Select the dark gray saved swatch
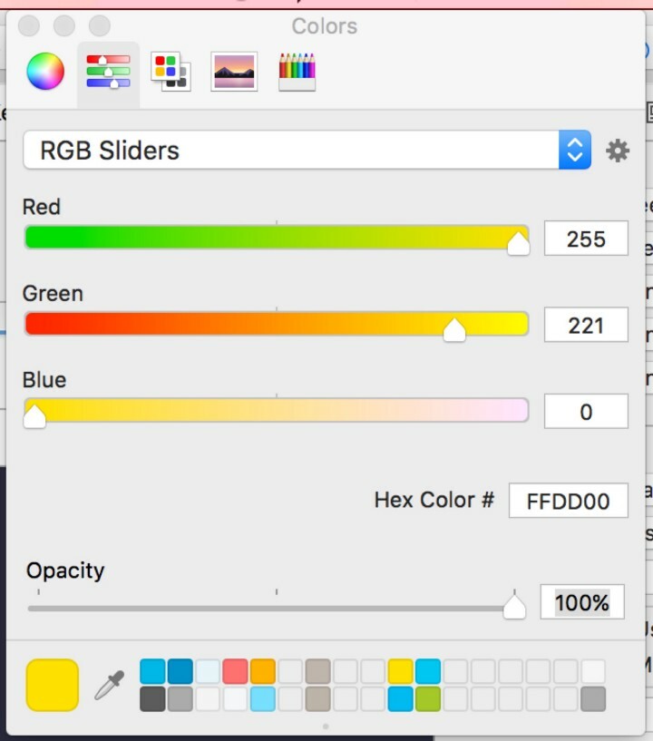Image resolution: width=653 pixels, height=741 pixels. (153, 698)
